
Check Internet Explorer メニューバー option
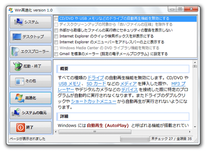56,42
